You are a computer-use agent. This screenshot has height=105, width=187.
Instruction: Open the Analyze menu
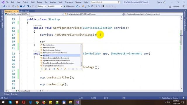tap(53, 2)
